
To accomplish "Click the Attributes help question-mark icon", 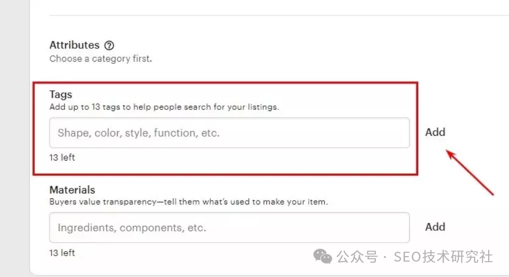I will [x=109, y=46].
